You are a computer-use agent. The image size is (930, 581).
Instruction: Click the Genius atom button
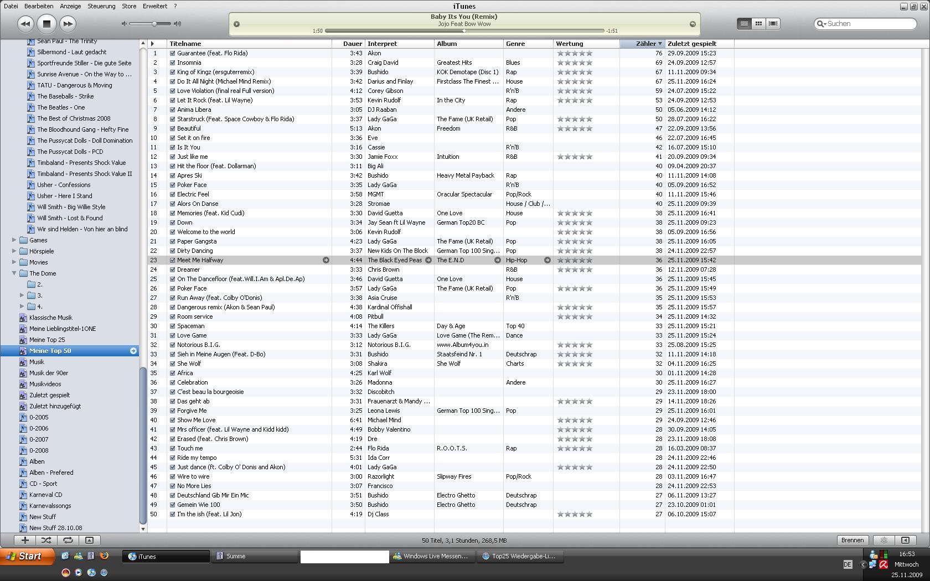point(883,540)
